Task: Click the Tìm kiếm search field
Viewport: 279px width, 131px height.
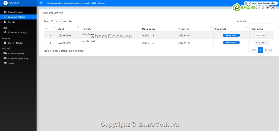Action: point(261,21)
